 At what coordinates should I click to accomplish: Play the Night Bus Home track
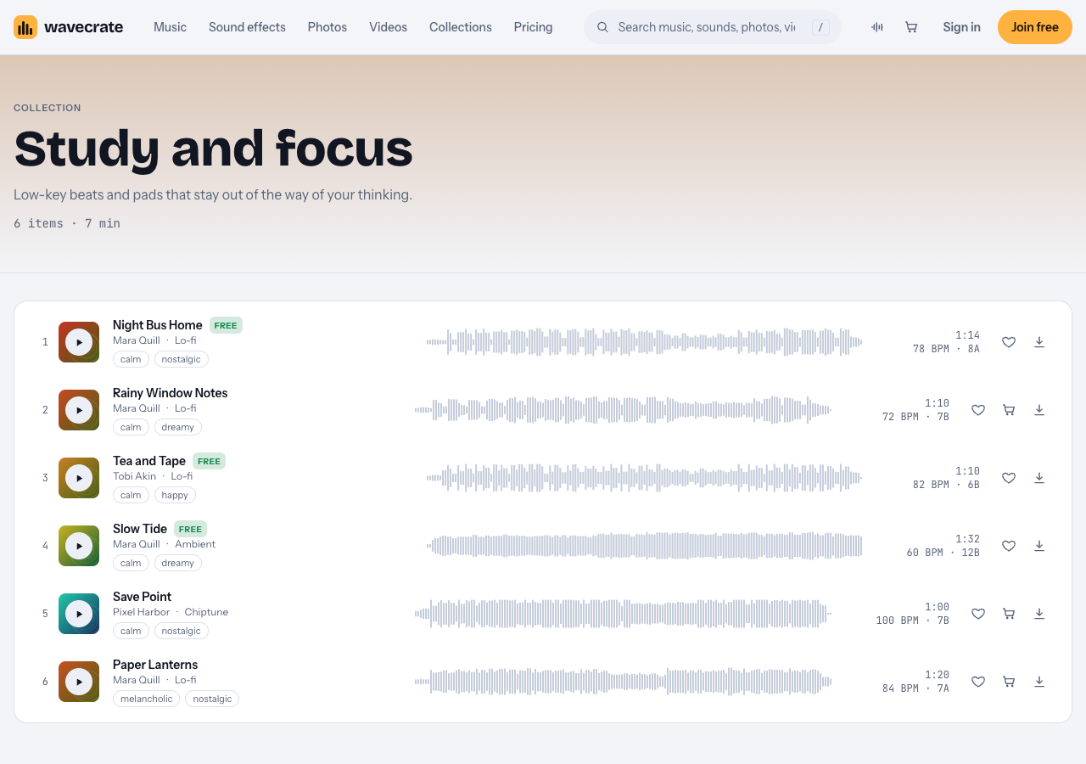click(79, 342)
